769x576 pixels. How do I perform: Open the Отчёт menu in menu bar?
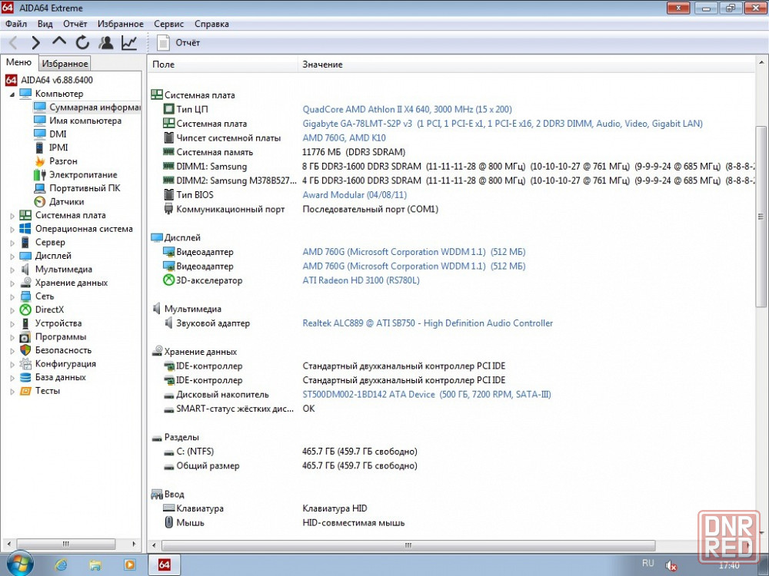75,24
